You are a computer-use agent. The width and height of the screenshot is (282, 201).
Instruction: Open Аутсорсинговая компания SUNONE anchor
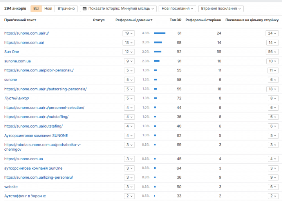[36, 135]
